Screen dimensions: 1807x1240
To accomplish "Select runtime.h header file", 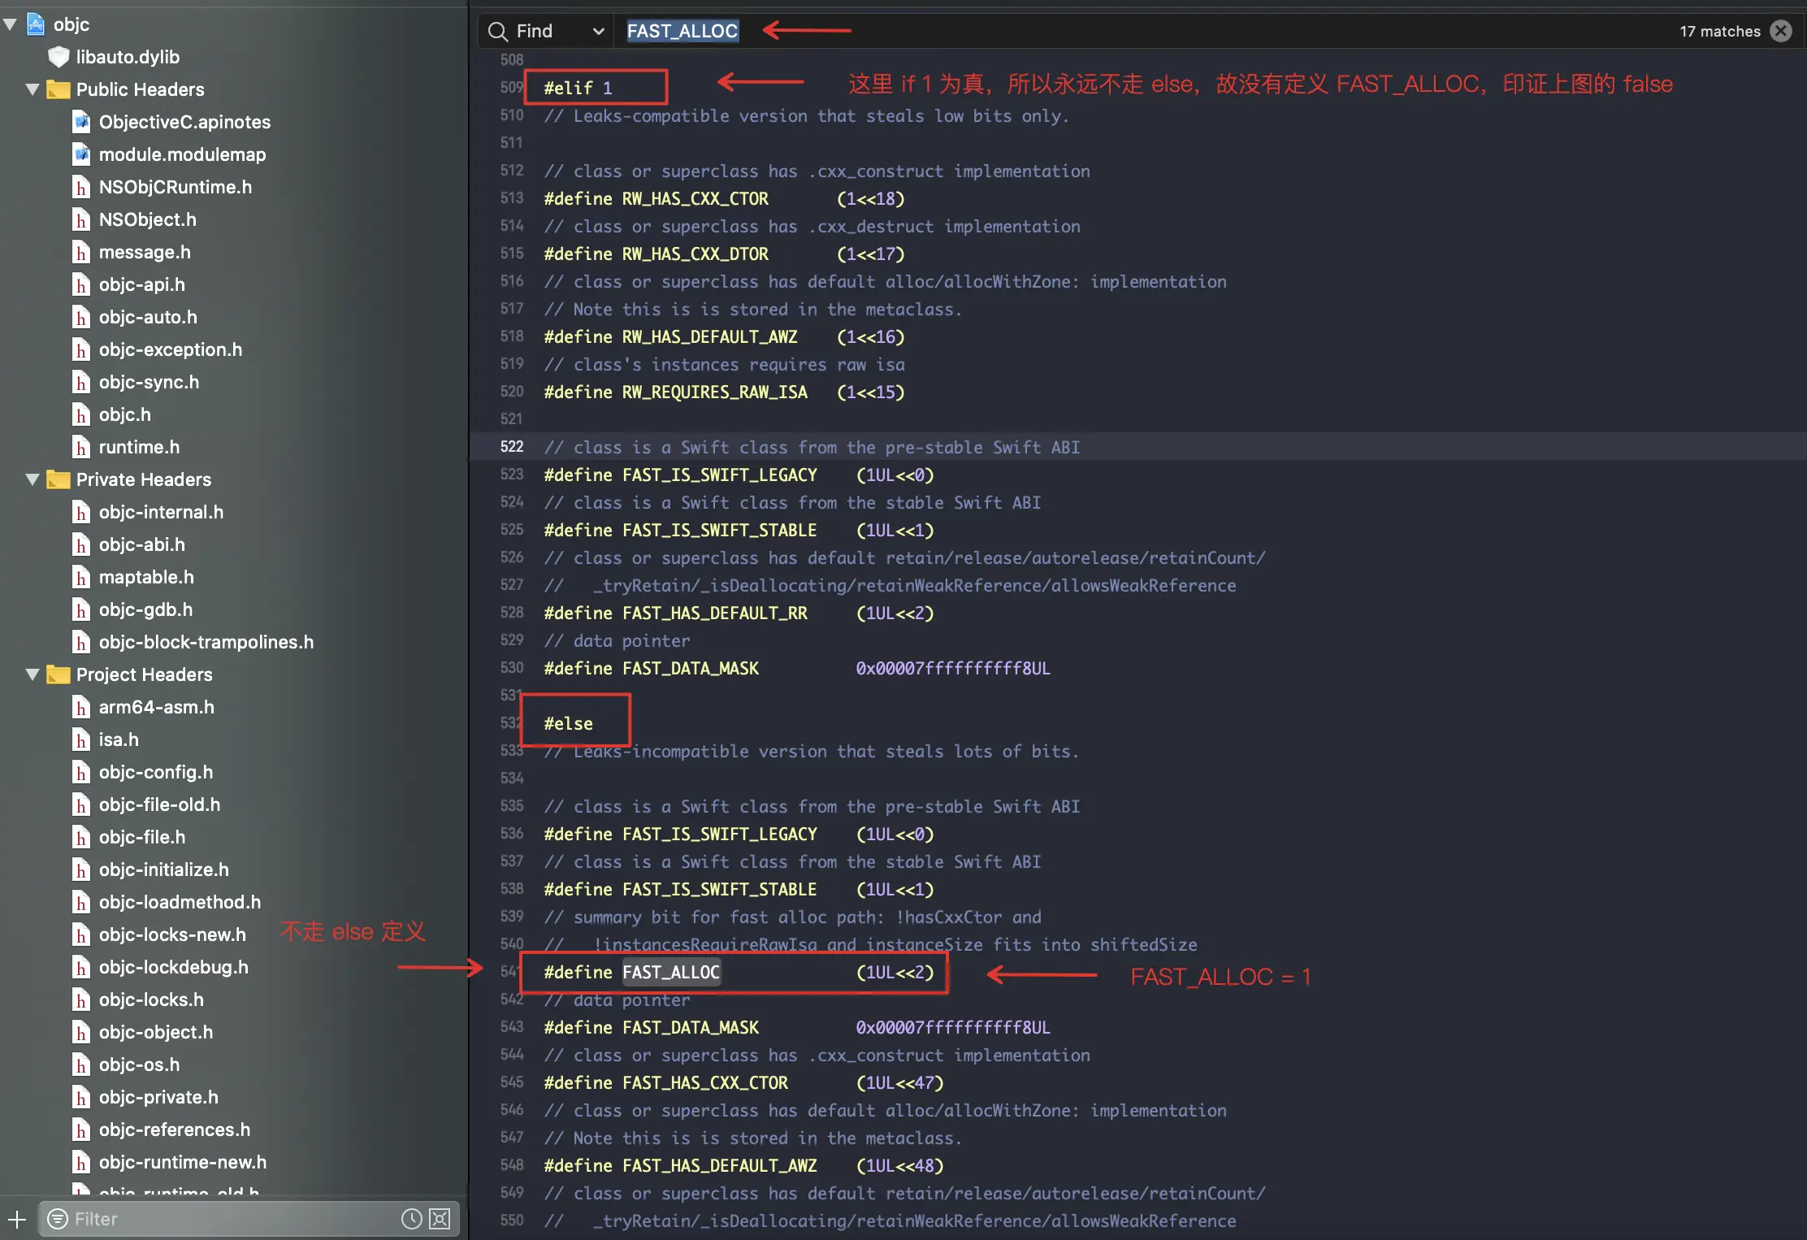I will (139, 447).
